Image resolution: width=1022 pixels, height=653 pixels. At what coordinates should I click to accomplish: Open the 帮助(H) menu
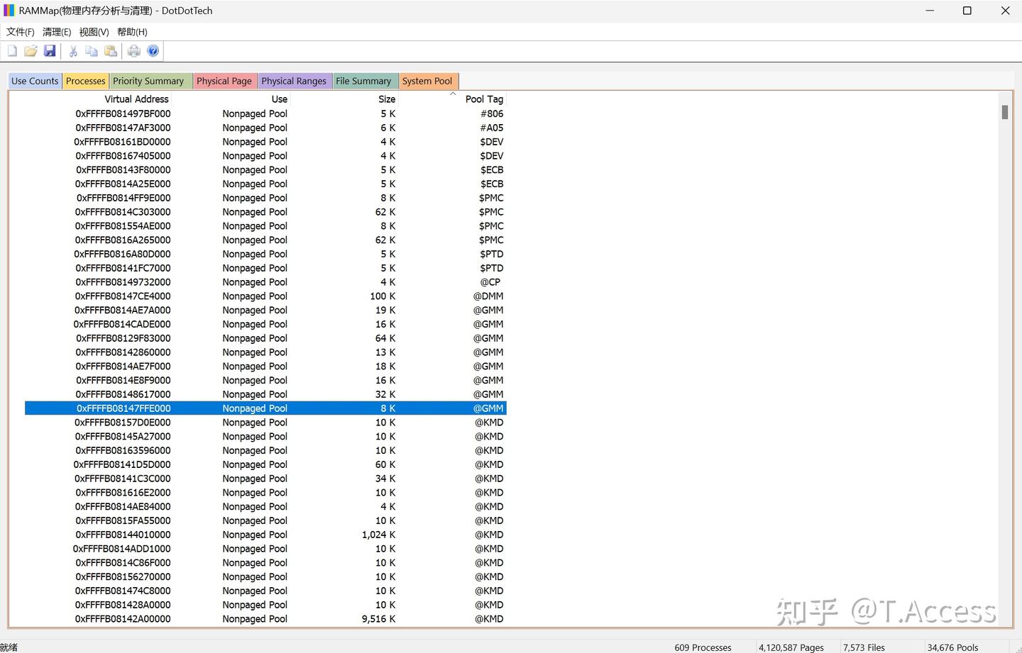tap(132, 32)
